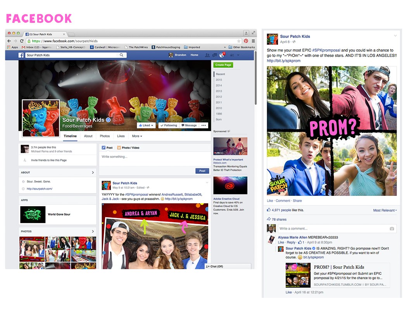This screenshot has width=409, height=318.
Task: Click Invite friends to like this Page
Action: point(49,160)
